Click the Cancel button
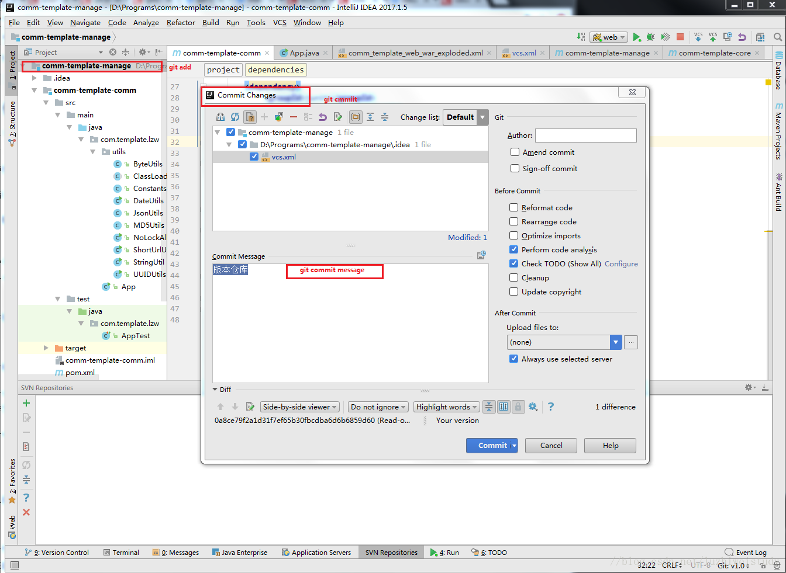786x573 pixels. (x=551, y=446)
